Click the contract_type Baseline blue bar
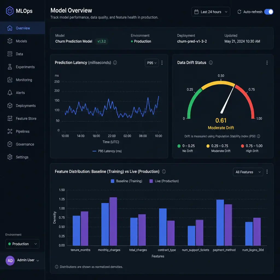 [x=163, y=227]
